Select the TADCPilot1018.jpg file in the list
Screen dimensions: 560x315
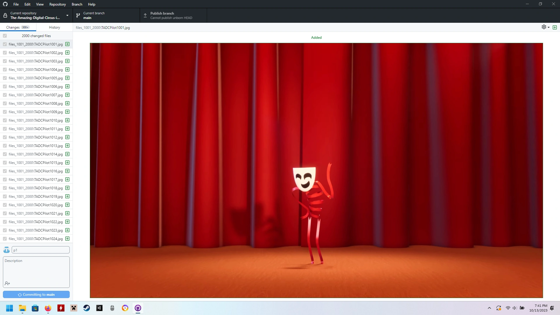36,188
